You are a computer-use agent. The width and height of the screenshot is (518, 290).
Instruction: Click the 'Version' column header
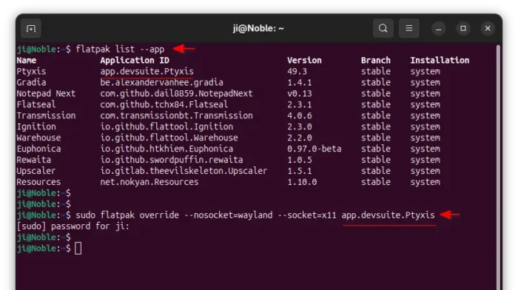[x=304, y=61]
